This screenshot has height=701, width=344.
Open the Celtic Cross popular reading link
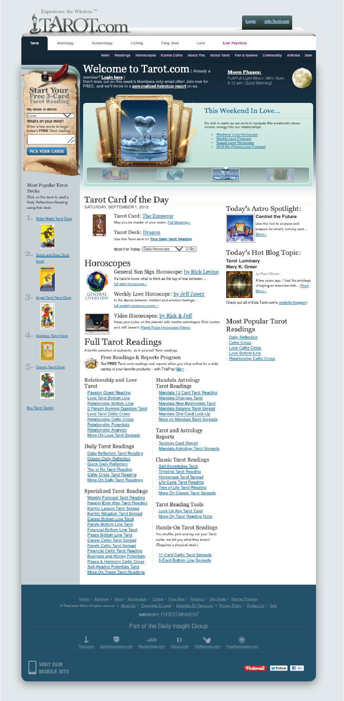click(240, 343)
